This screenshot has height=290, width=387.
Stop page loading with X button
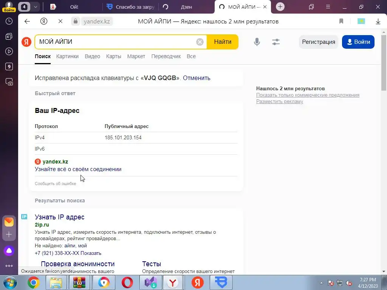[60, 22]
